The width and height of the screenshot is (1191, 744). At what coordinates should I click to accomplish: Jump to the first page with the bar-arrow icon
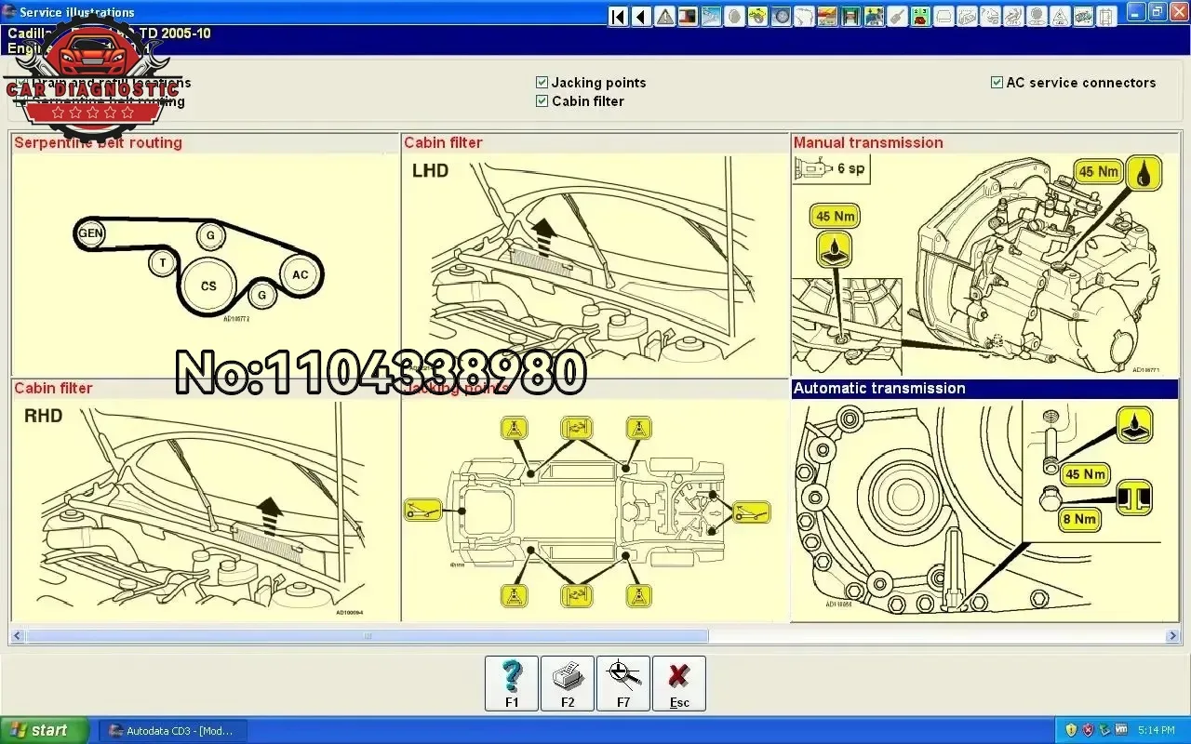tap(619, 16)
